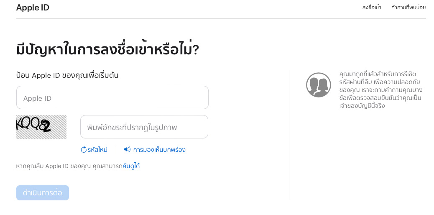Screen dimensions: 434x215
Task: Click the refresh icon beside รหัสใหม่
Action: coord(84,150)
